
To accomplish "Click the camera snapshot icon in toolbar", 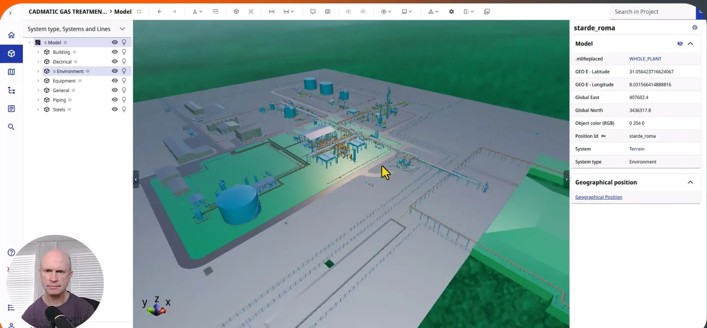I will (327, 12).
